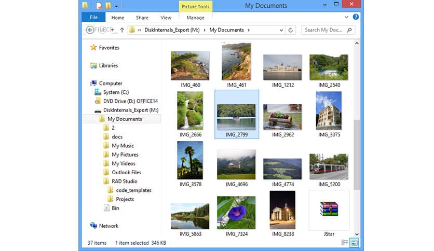Click the vertical scrollbar up arrow
Screen dimensions: 434x251
coord(357,44)
